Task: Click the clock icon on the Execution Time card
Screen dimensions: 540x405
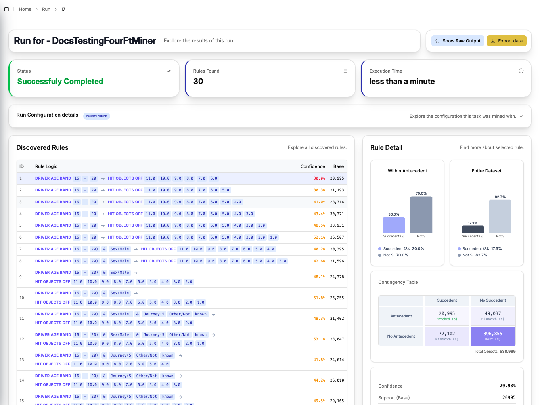Action: [521, 71]
